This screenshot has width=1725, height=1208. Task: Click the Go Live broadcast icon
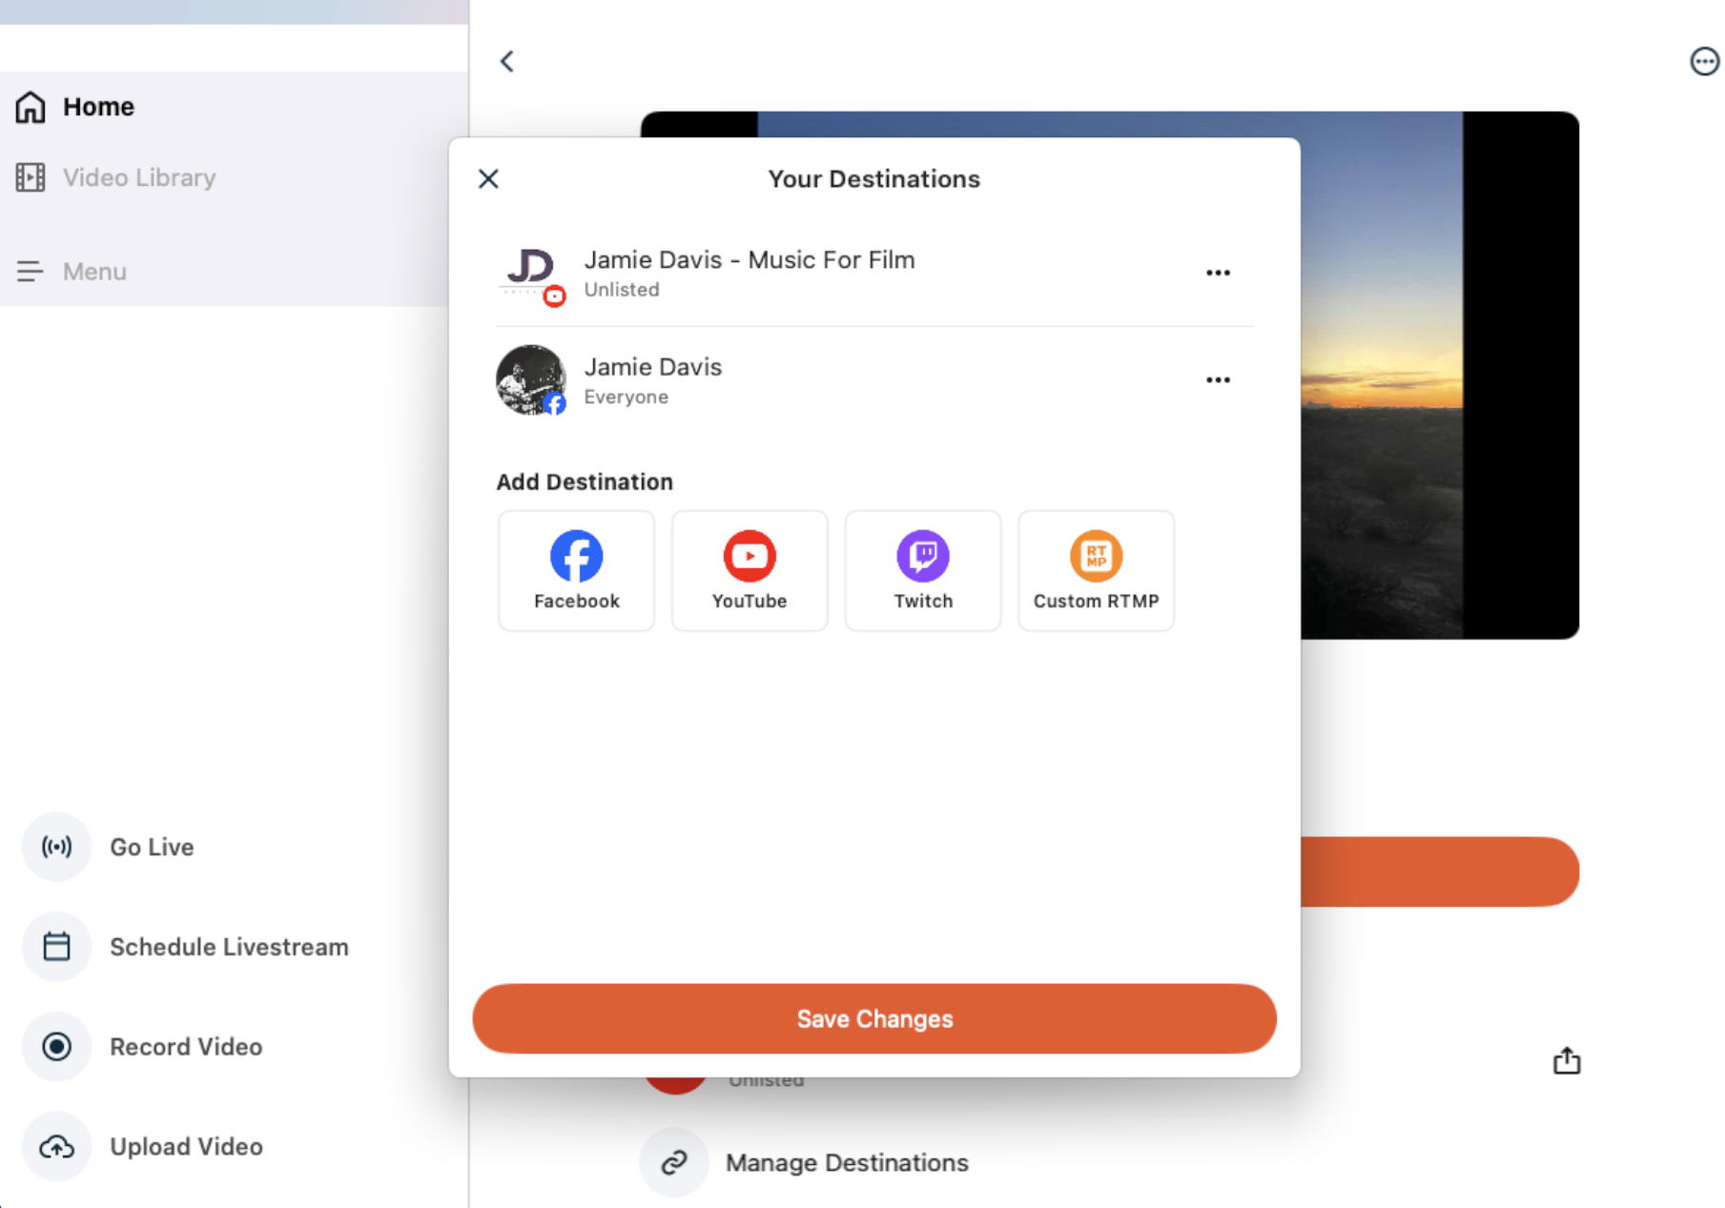tap(56, 847)
